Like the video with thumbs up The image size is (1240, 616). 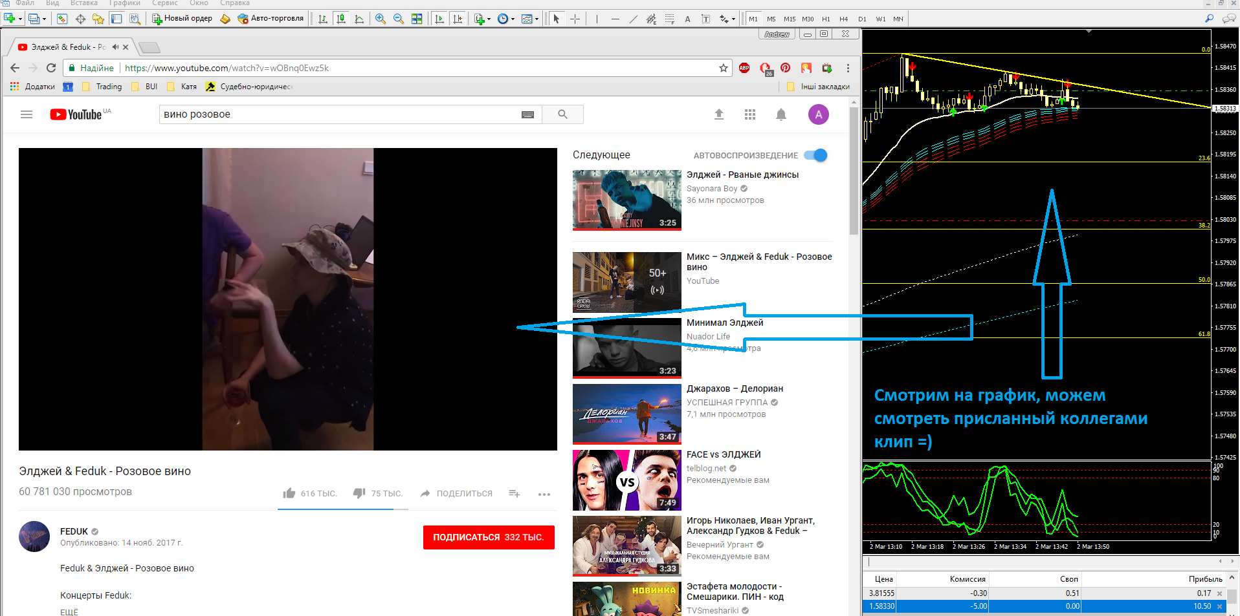tap(289, 493)
